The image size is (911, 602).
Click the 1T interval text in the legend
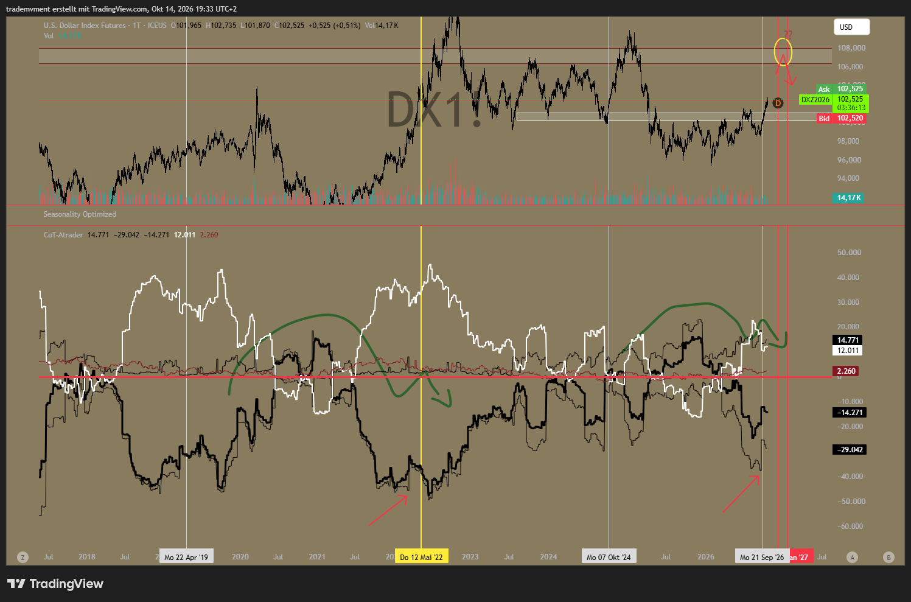click(x=137, y=26)
